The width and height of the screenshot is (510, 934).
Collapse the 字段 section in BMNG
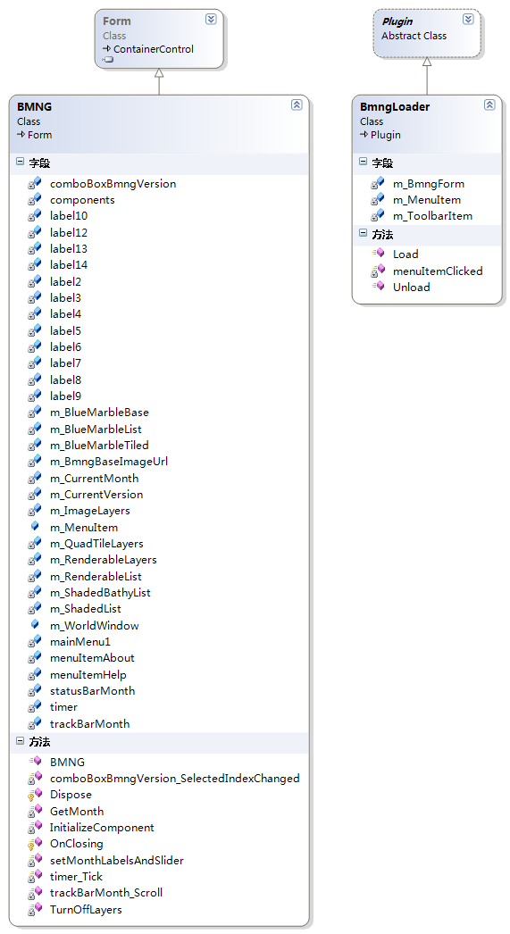click(21, 162)
